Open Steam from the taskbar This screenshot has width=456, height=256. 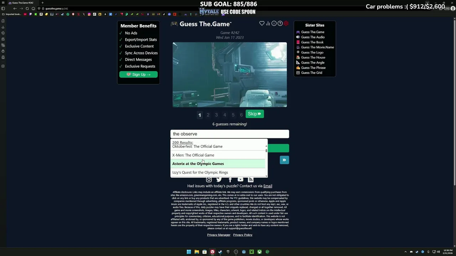(x=220, y=252)
